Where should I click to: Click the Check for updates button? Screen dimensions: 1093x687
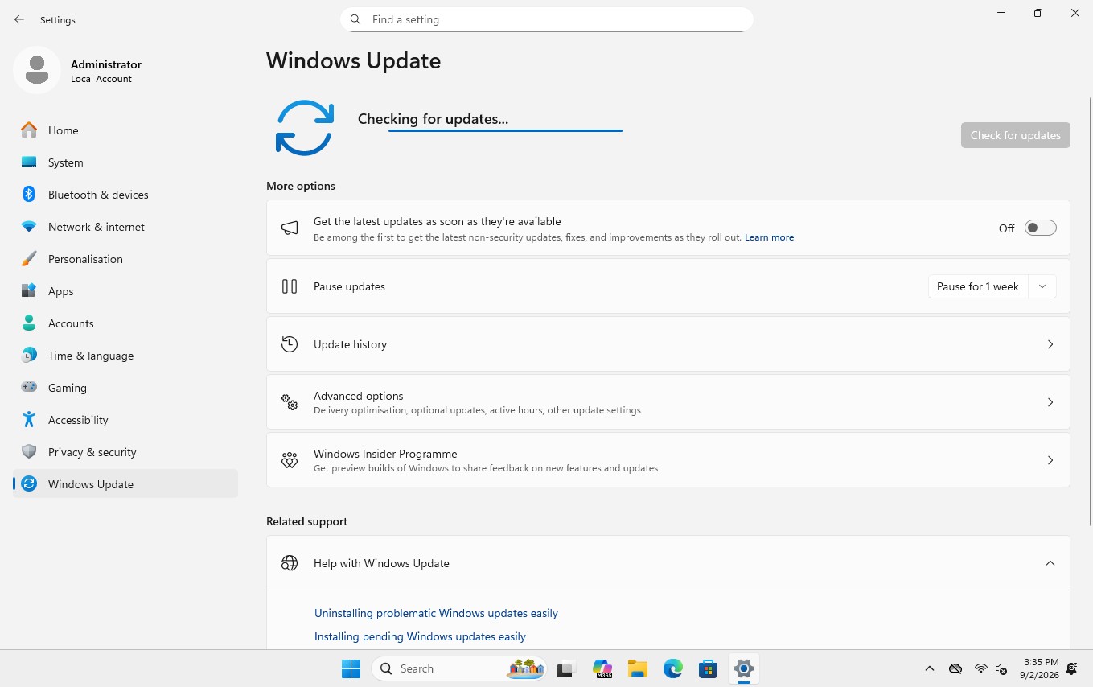tap(1015, 135)
